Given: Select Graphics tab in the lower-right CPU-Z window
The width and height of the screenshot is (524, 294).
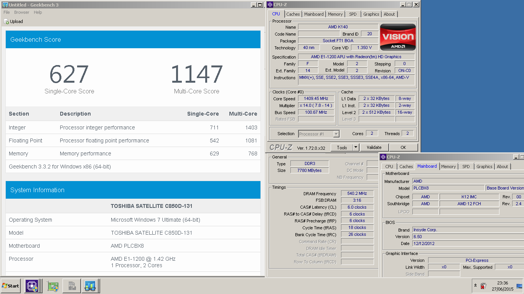Looking at the screenshot, I should pos(484,167).
